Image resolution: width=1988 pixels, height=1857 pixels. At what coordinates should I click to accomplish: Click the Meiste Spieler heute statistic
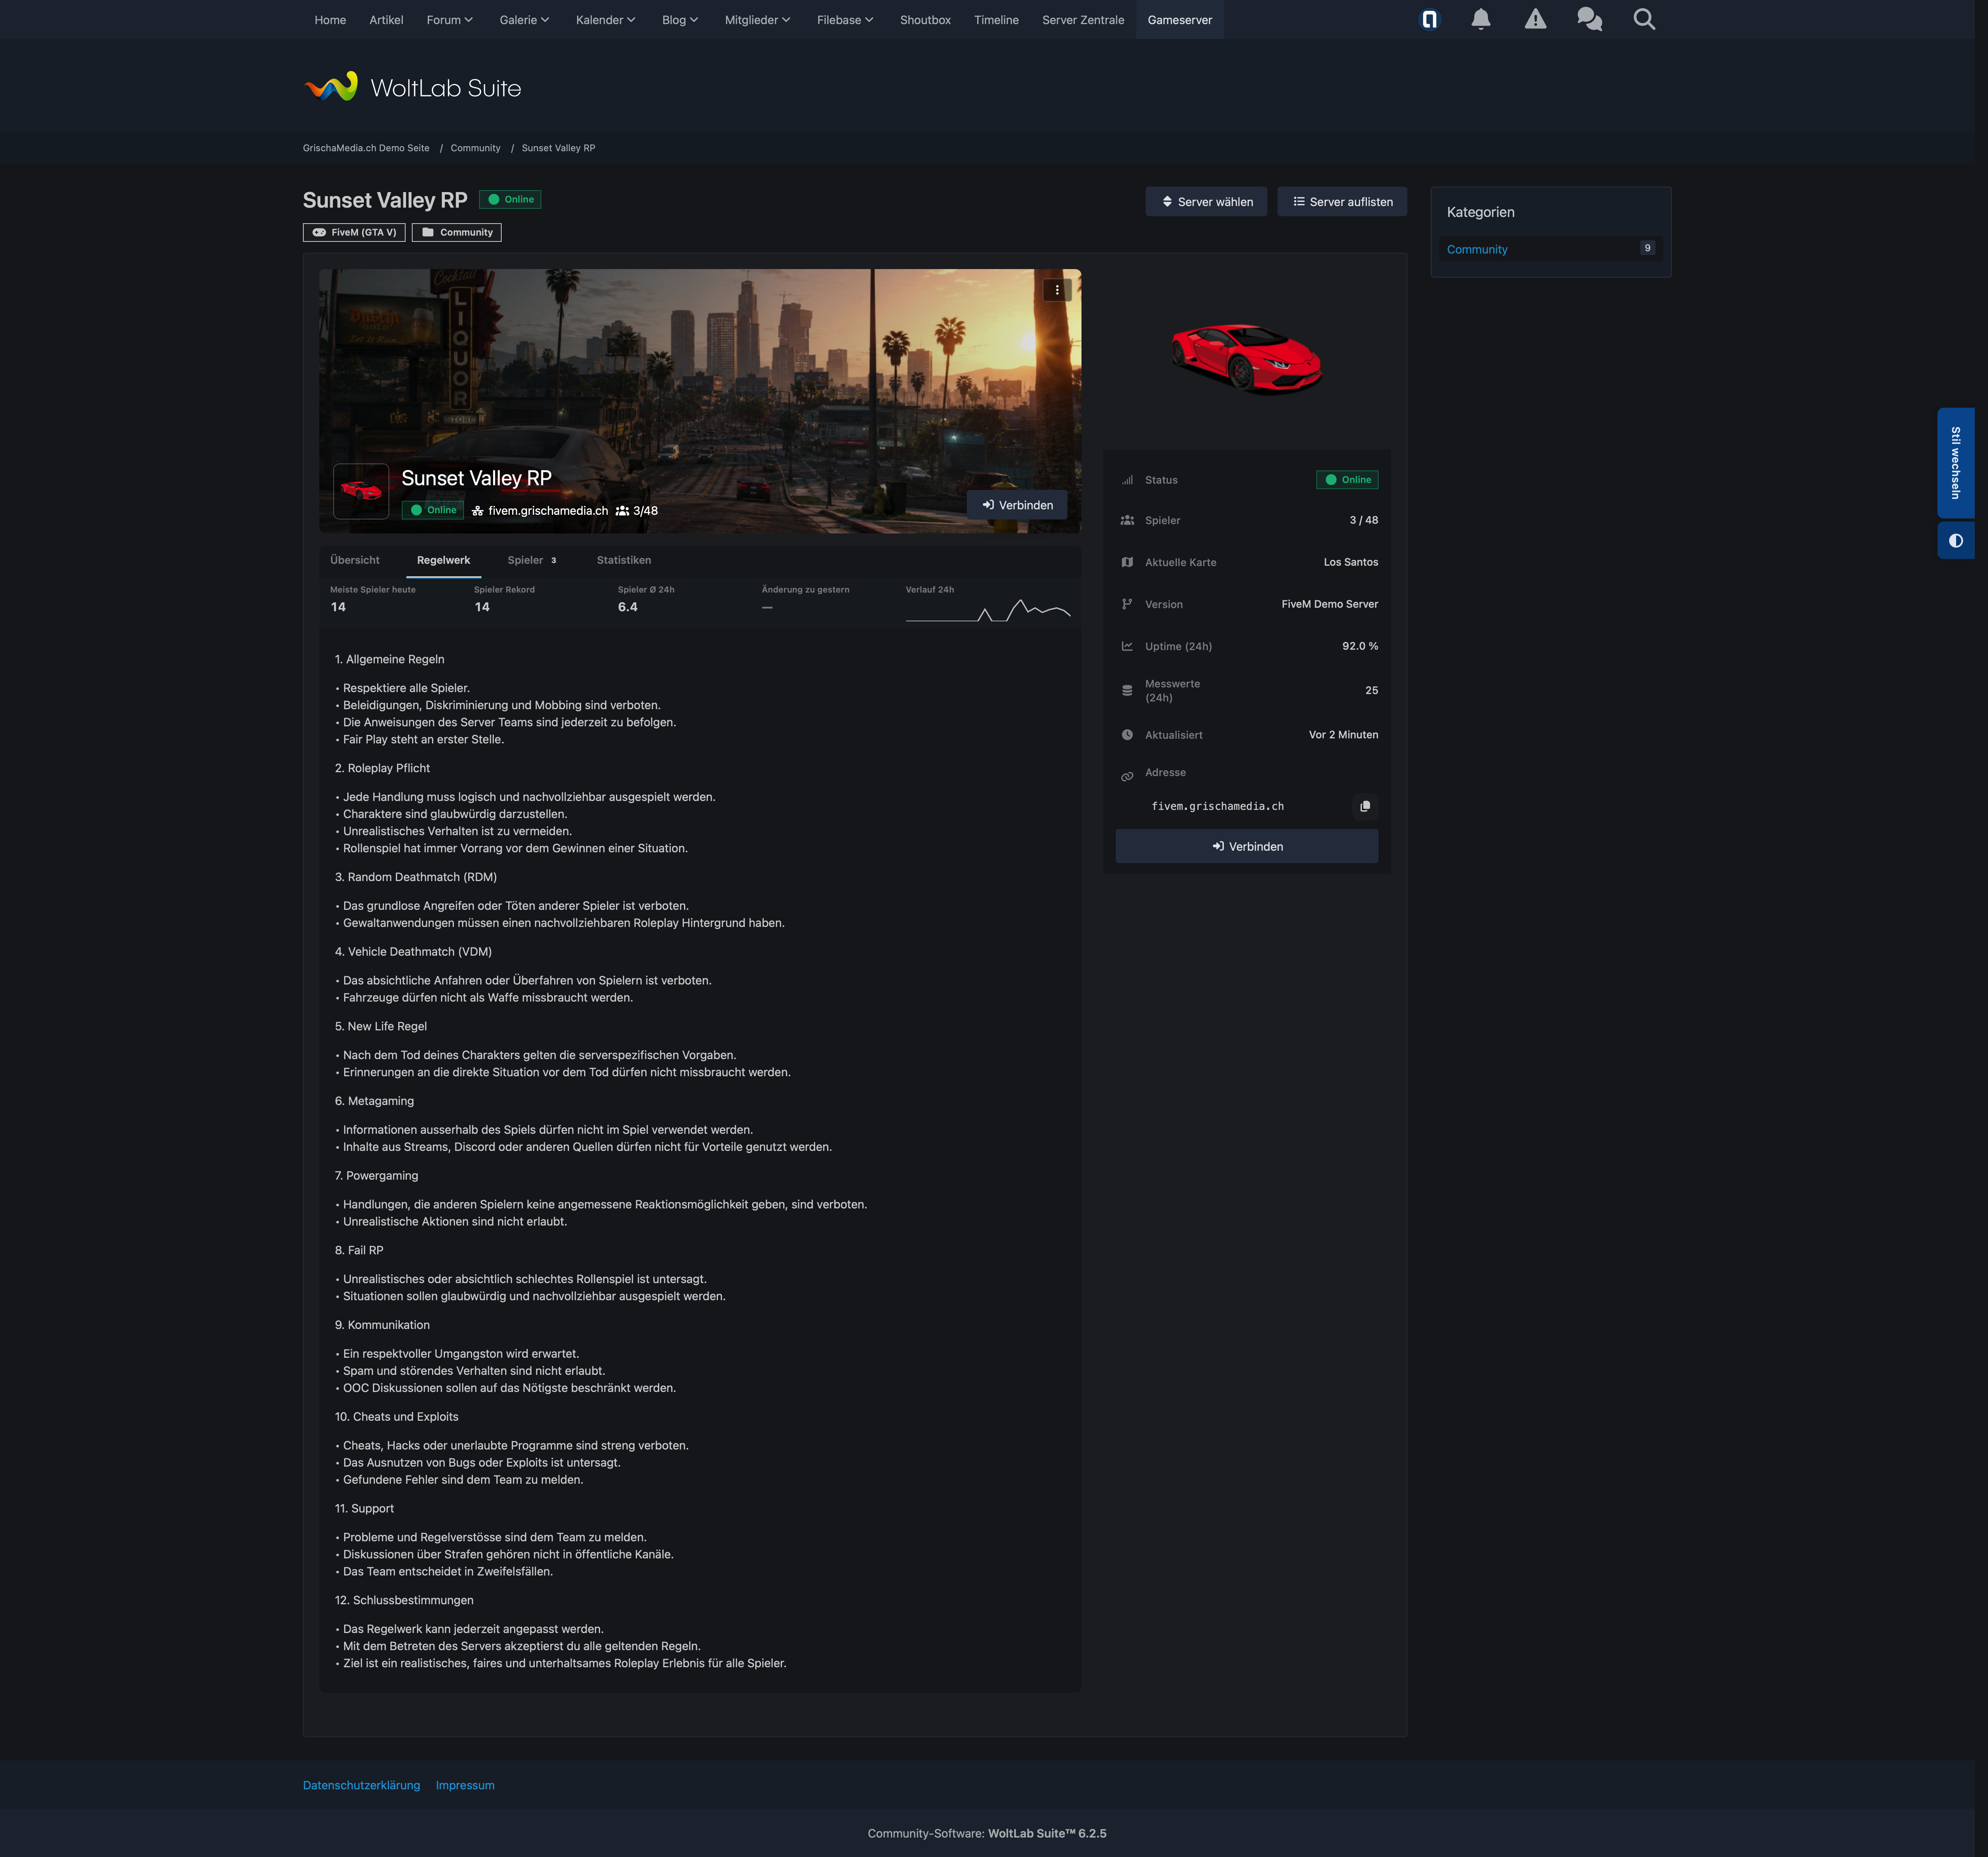click(x=373, y=599)
